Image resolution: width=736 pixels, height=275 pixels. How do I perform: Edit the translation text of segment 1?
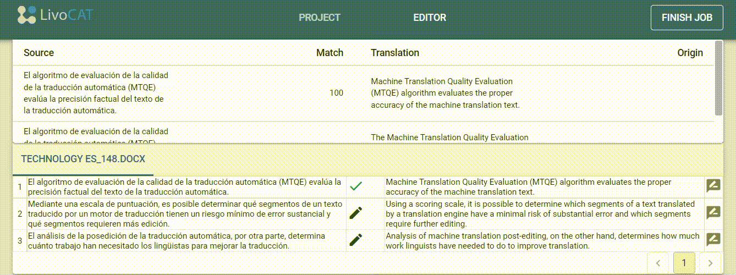[528, 187]
